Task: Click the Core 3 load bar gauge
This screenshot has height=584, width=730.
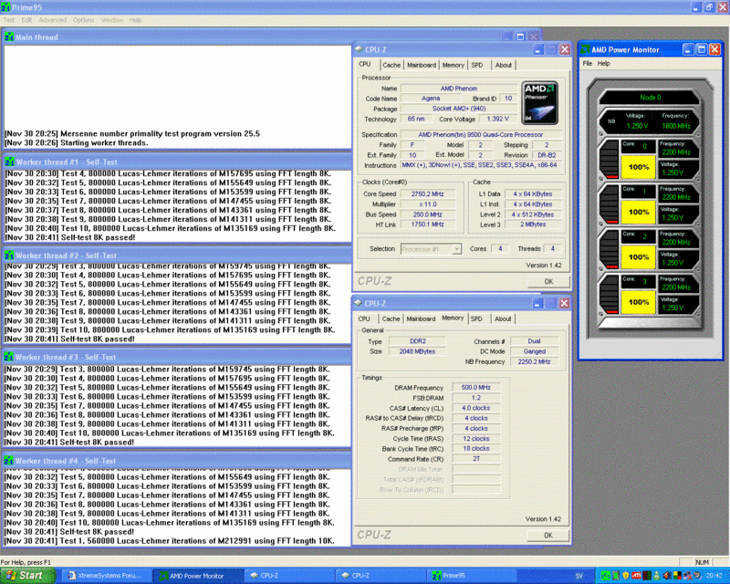Action: (x=609, y=295)
